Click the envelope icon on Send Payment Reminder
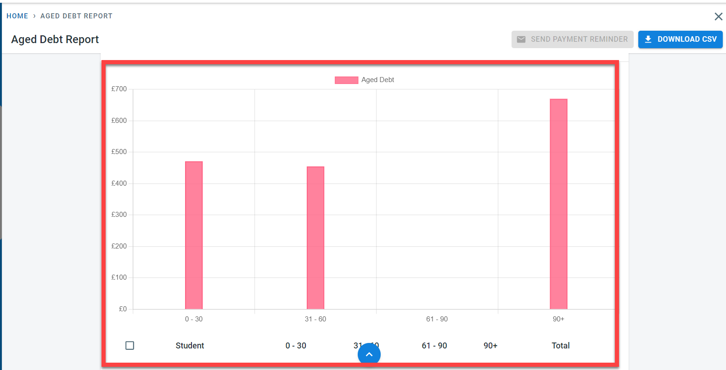This screenshot has width=726, height=370. (x=521, y=39)
